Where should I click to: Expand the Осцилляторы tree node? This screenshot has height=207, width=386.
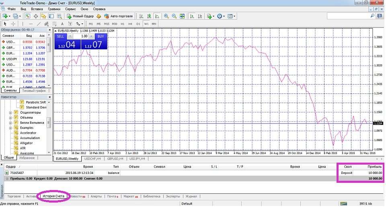coord(10,113)
